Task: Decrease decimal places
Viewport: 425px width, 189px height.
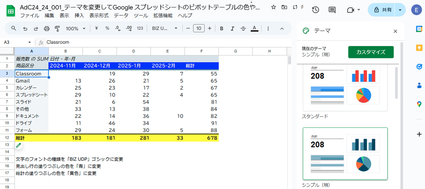Action: (118, 28)
